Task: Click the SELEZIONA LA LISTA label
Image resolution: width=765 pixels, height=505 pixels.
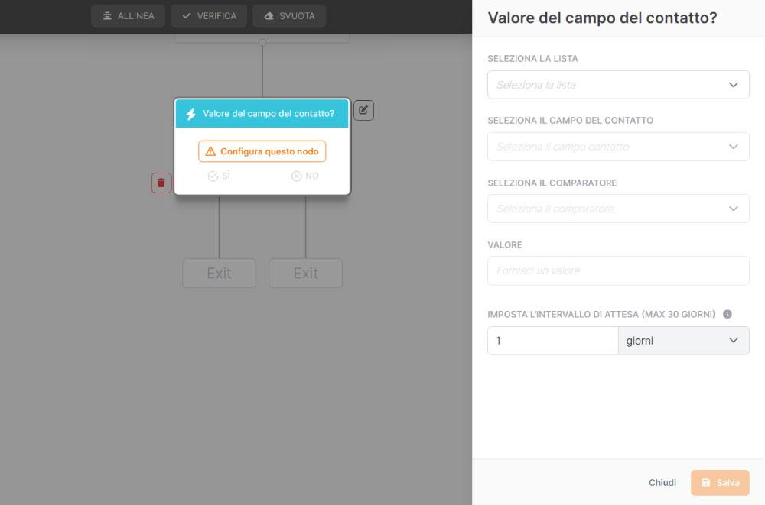Action: [x=532, y=59]
